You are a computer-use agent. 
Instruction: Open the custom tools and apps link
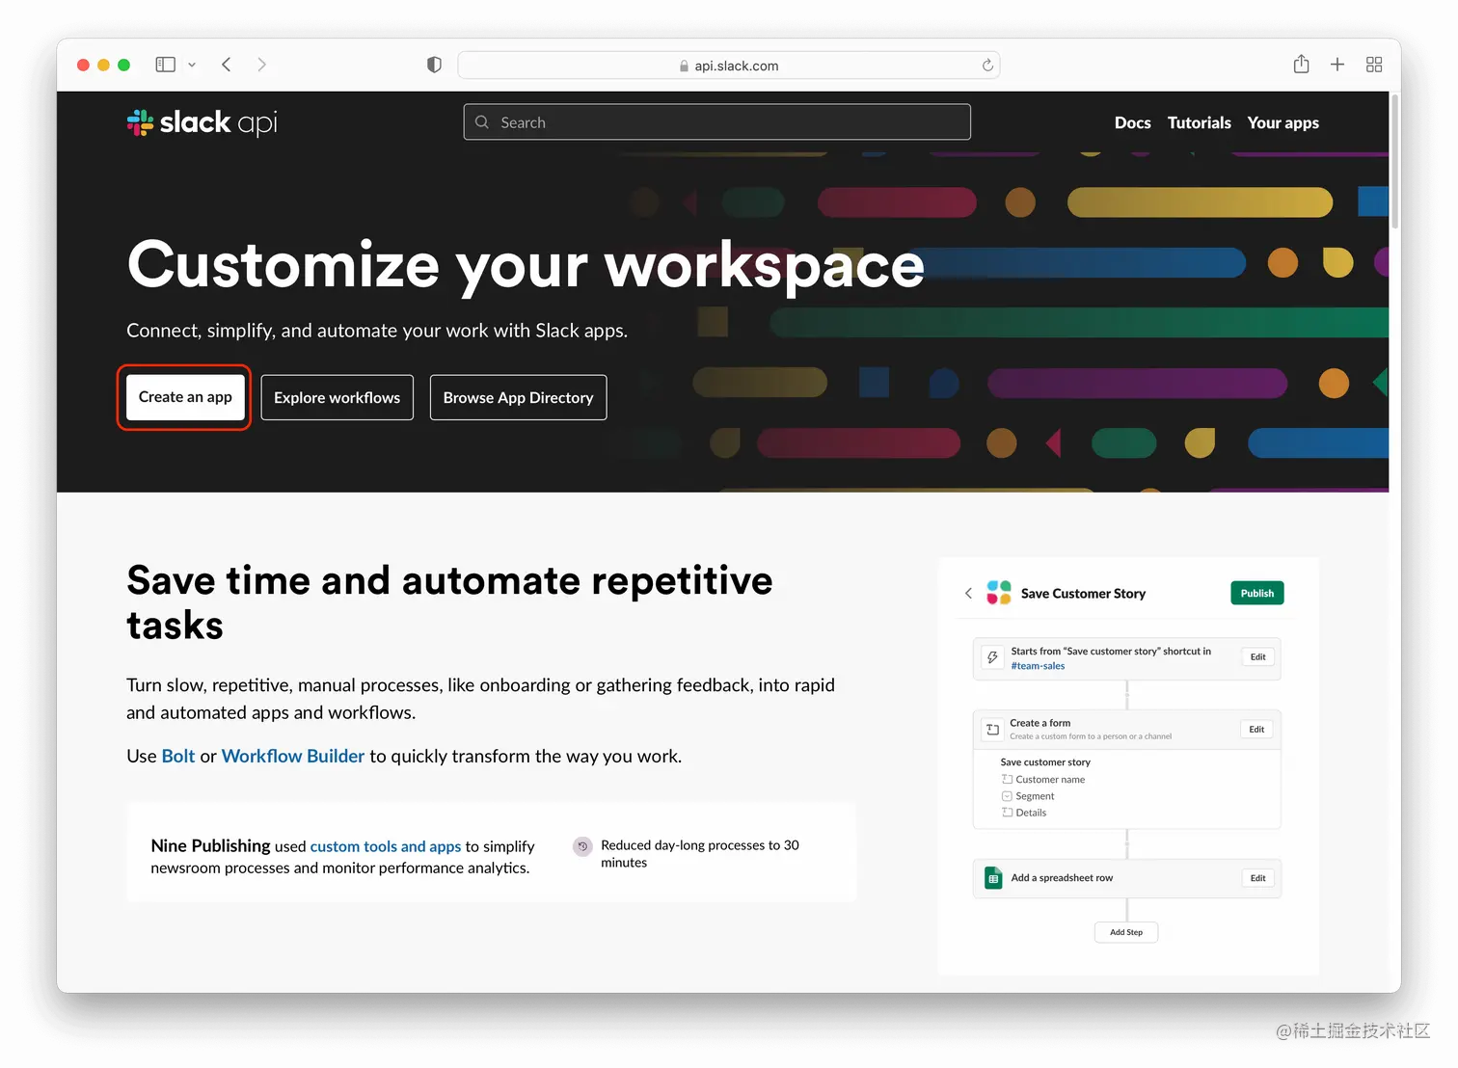tap(385, 846)
